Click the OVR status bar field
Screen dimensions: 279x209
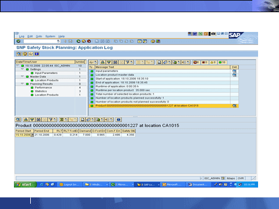point(241,178)
